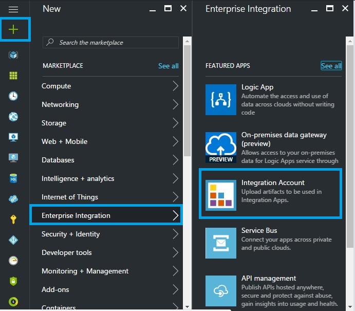Open the Logic App title link
Image resolution: width=355 pixels, height=311 pixels.
tap(257, 87)
